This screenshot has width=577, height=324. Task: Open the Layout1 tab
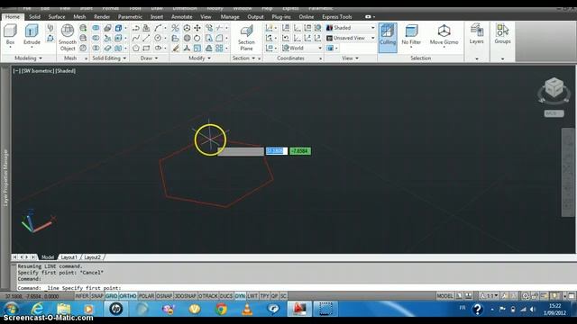pos(69,257)
